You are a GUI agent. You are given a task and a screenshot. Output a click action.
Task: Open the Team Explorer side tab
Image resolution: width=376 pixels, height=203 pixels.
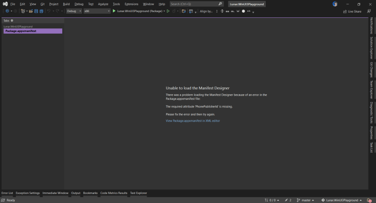pos(371,89)
